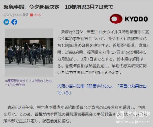Image resolution: width=153 pixels, height=127 pixels.
Task: Share the article via Facebook icon
Action: pos(14,22)
